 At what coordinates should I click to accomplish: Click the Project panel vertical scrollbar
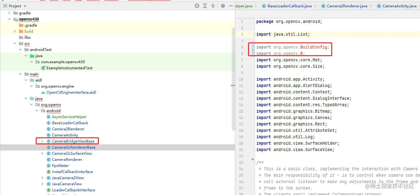point(233,79)
